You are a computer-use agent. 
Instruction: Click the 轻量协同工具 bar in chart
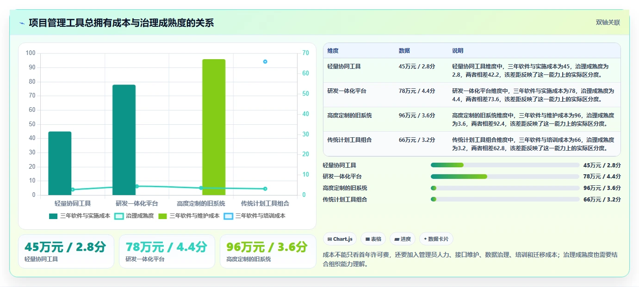(x=60, y=163)
